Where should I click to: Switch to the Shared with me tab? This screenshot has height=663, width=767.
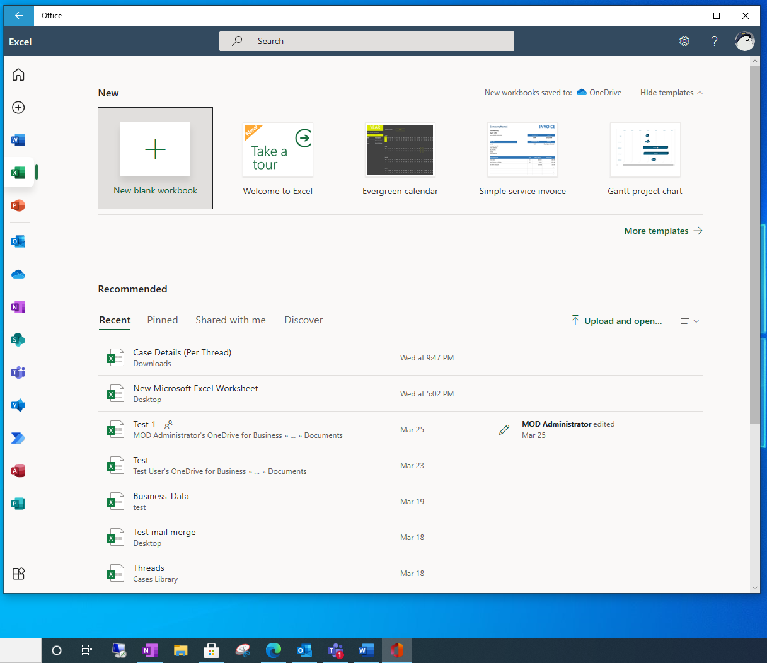[x=231, y=320]
